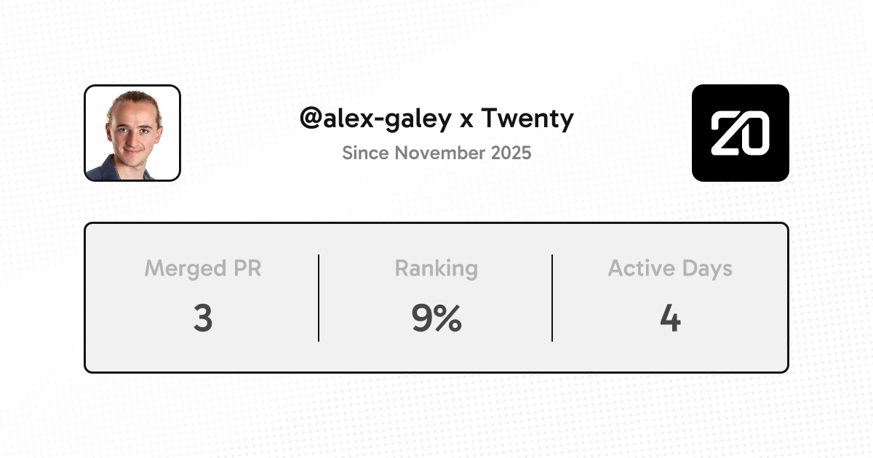Click the Twenty logo icon

tap(740, 133)
